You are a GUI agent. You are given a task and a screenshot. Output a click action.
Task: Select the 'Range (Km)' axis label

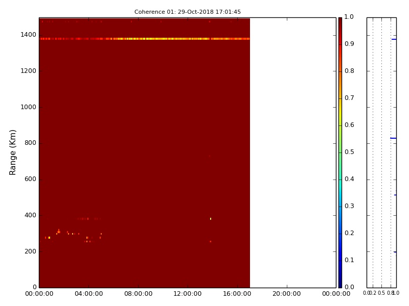12,152
